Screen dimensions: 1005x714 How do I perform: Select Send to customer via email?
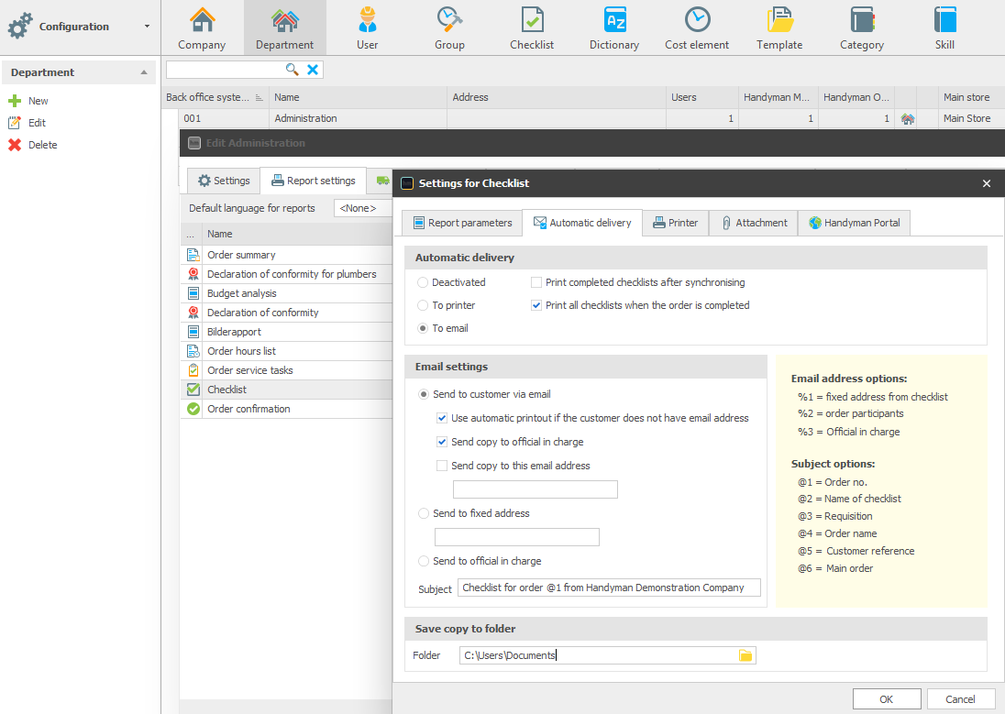tap(423, 394)
